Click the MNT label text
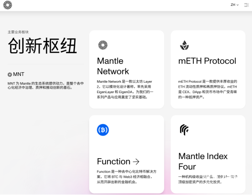The image size is (252, 195). click(x=19, y=75)
